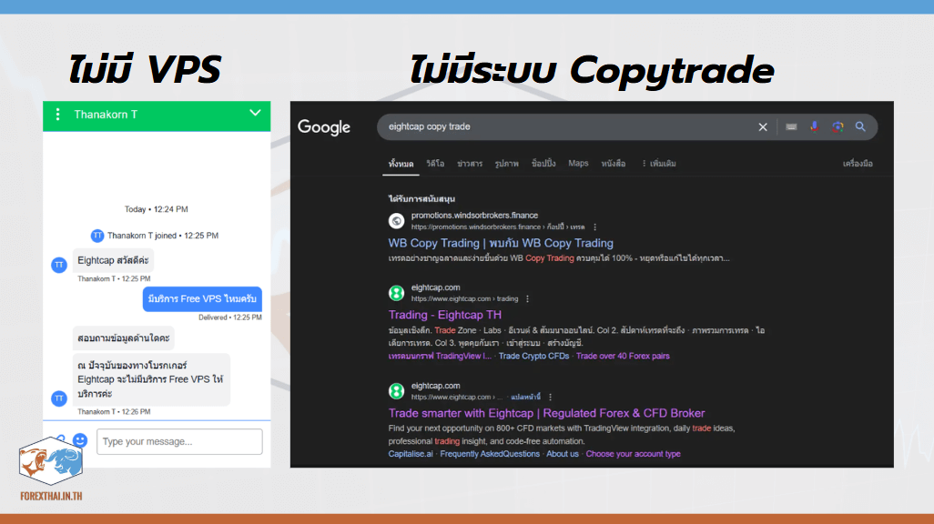Viewport: 934px width, 524px height.
Task: Clear the Google search query
Action: [x=763, y=126]
